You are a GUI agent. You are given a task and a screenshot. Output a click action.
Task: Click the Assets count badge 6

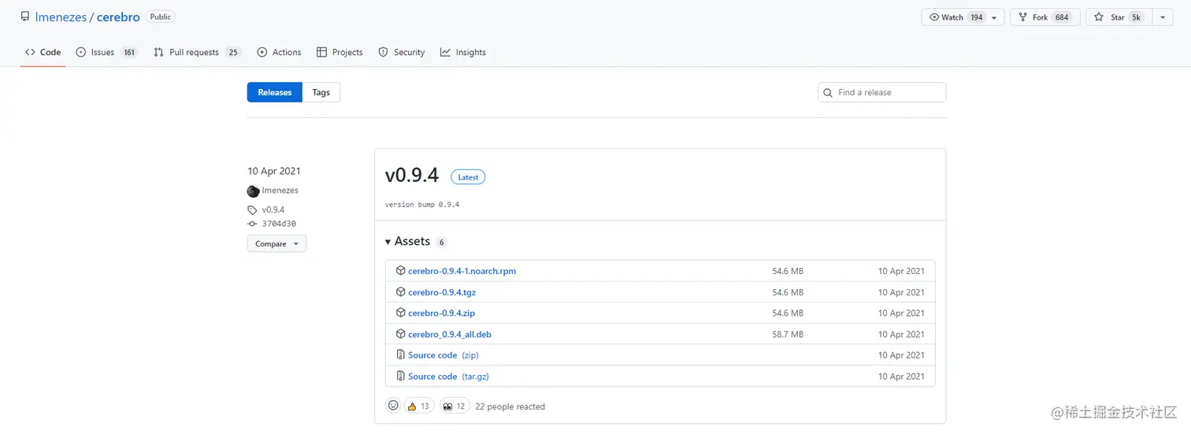pos(441,243)
